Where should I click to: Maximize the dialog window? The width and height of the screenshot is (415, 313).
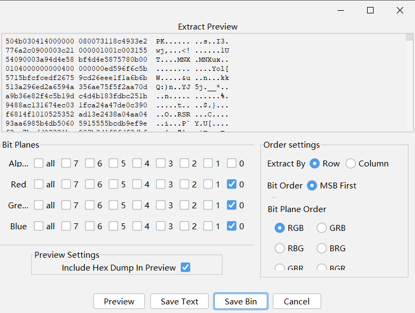click(x=370, y=10)
